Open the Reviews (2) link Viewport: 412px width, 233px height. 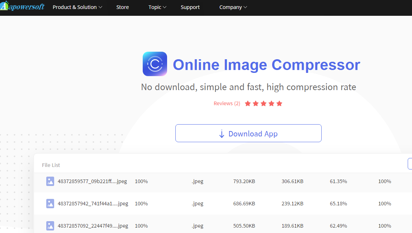pos(227,103)
